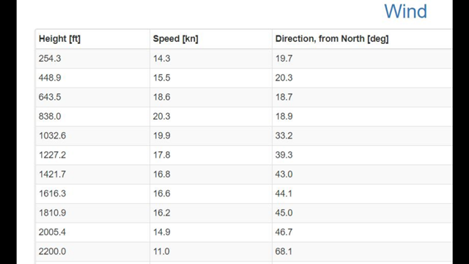Select the Speed [kn] column header
This screenshot has width=469, height=264.
(x=176, y=39)
